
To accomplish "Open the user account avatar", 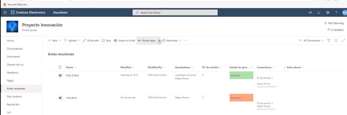I will (x=344, y=12).
